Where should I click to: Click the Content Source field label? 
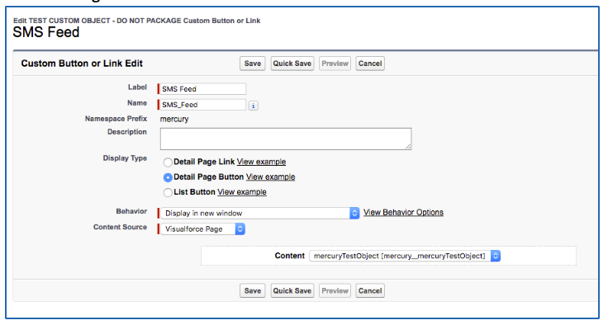click(x=120, y=227)
